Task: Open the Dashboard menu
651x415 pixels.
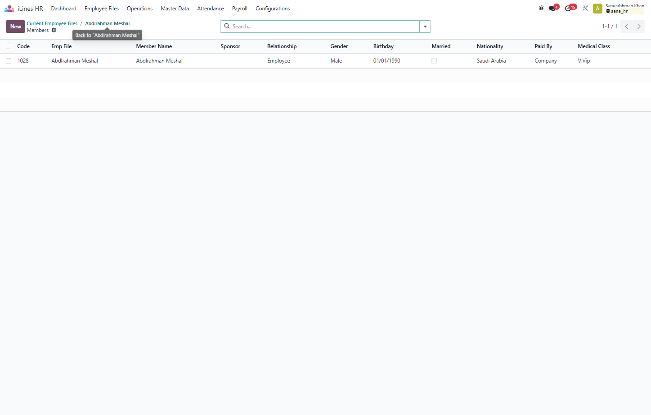Action: tap(64, 9)
